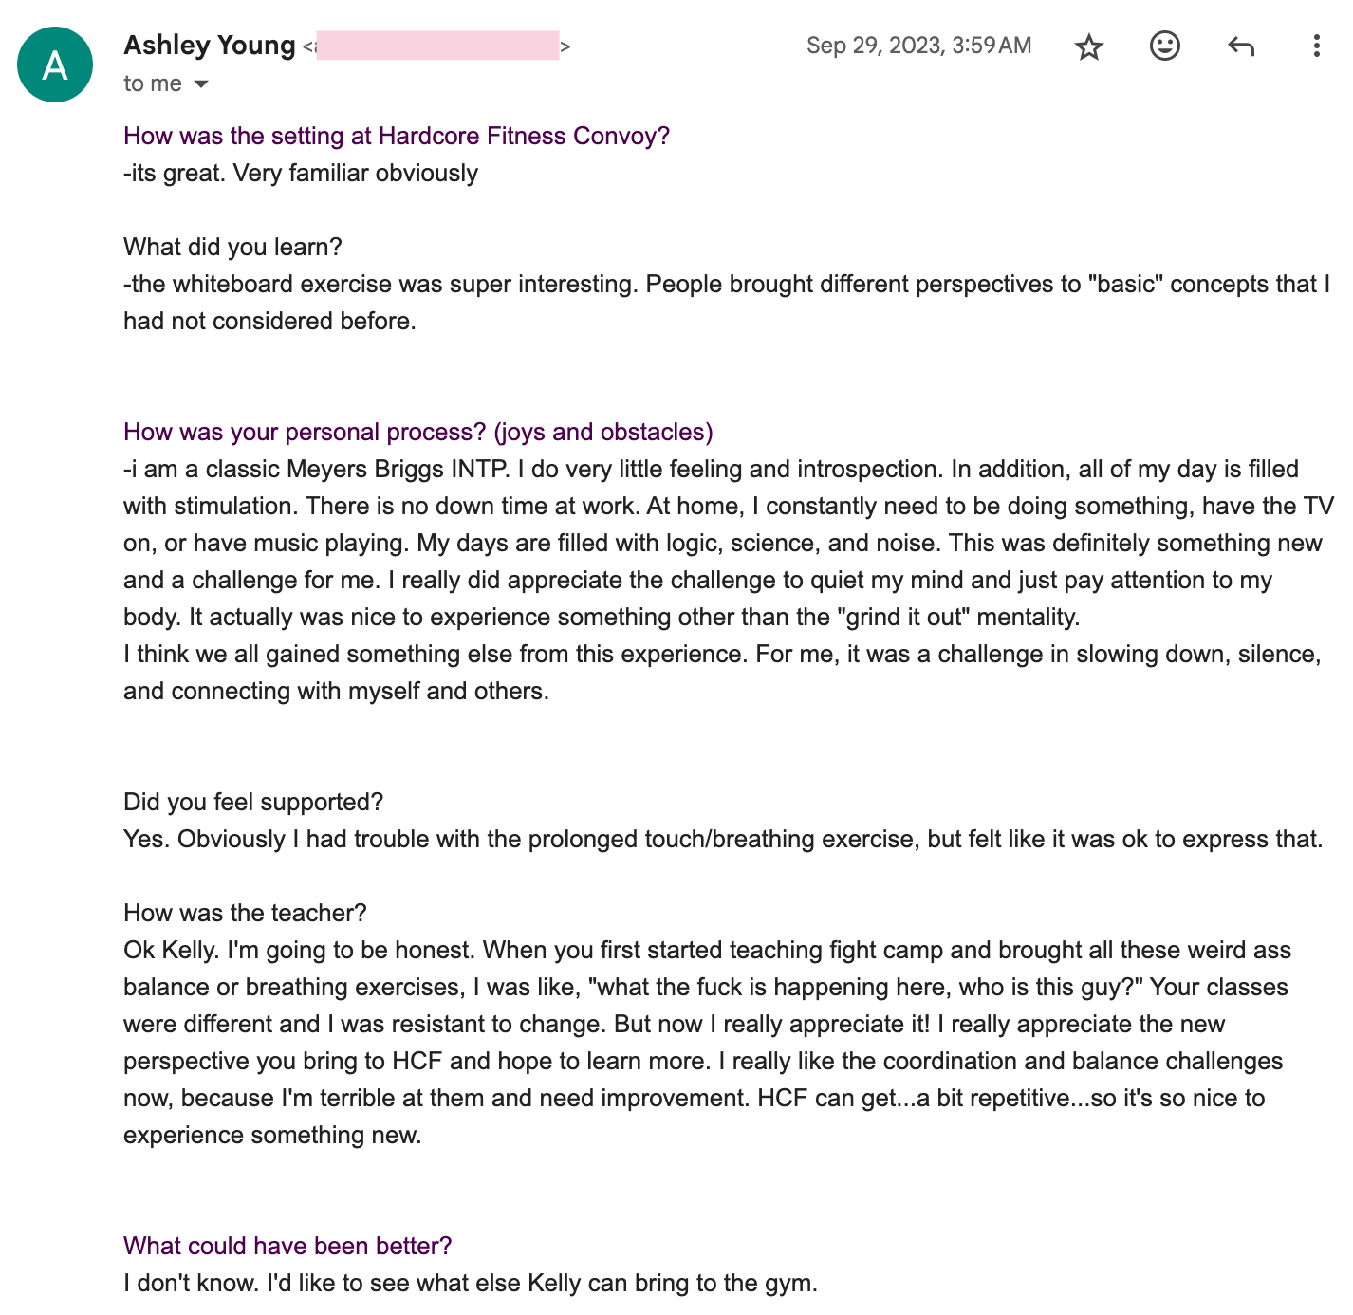This screenshot has height=1315, width=1353.
Task: Click the "to me" recipient text
Action: [x=153, y=83]
